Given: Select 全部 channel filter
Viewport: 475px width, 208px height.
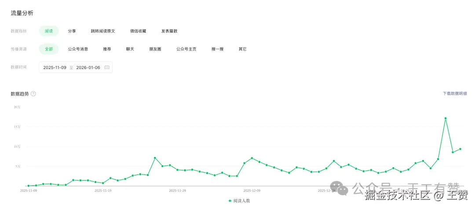Looking at the screenshot, I should 49,49.
